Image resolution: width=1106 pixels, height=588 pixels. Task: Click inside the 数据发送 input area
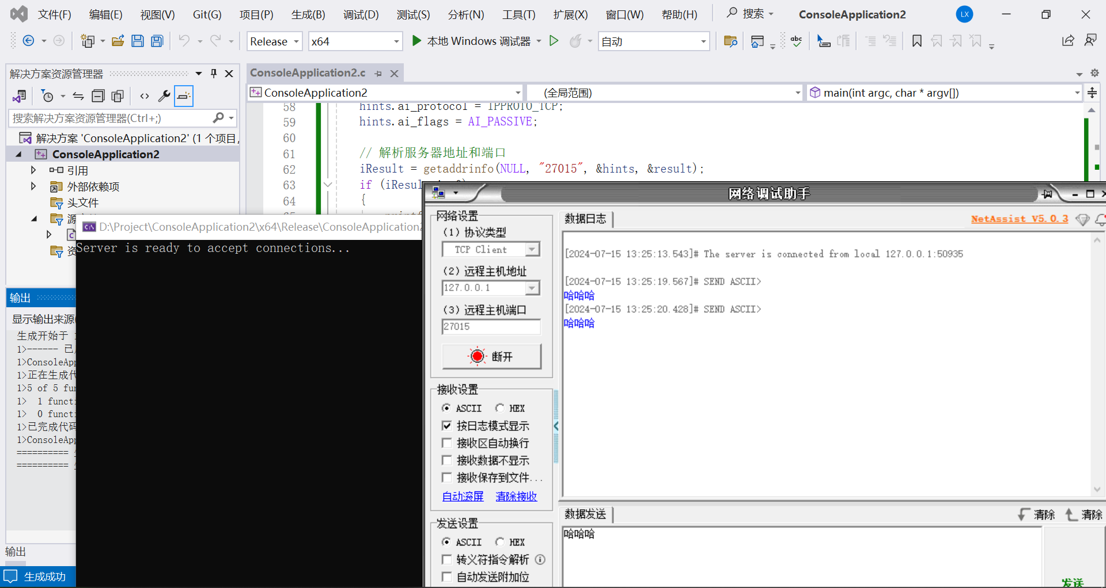point(749,552)
